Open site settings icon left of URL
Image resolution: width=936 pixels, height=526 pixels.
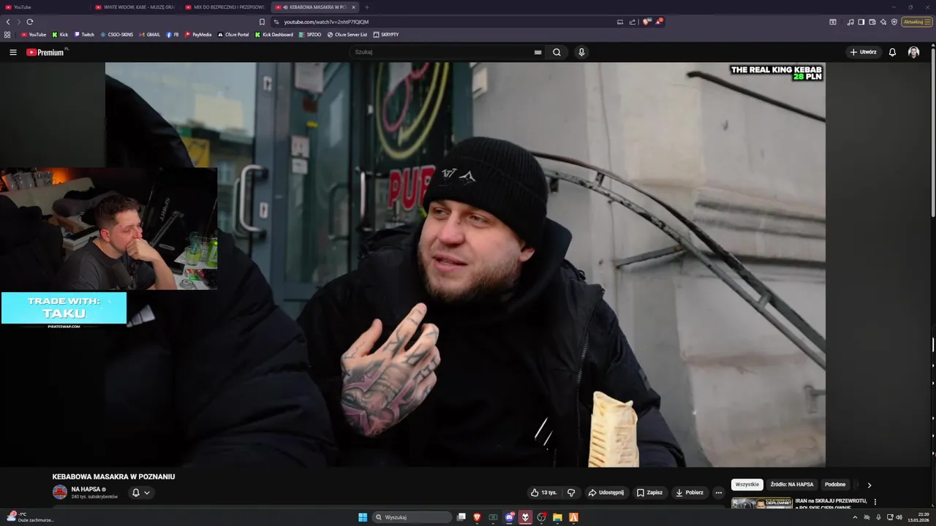(x=276, y=22)
